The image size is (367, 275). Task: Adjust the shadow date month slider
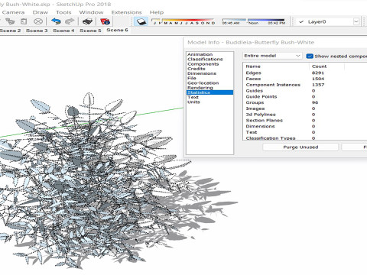point(183,21)
